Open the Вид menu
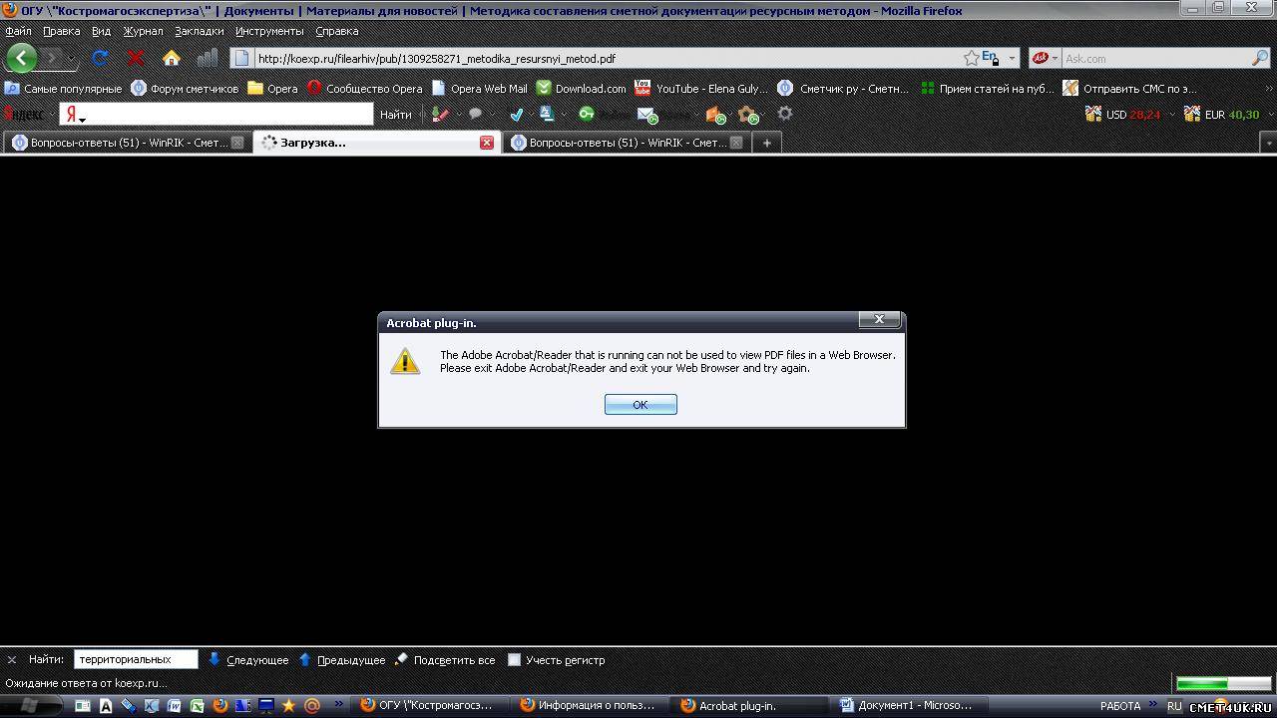Image resolution: width=1277 pixels, height=718 pixels. 101,31
